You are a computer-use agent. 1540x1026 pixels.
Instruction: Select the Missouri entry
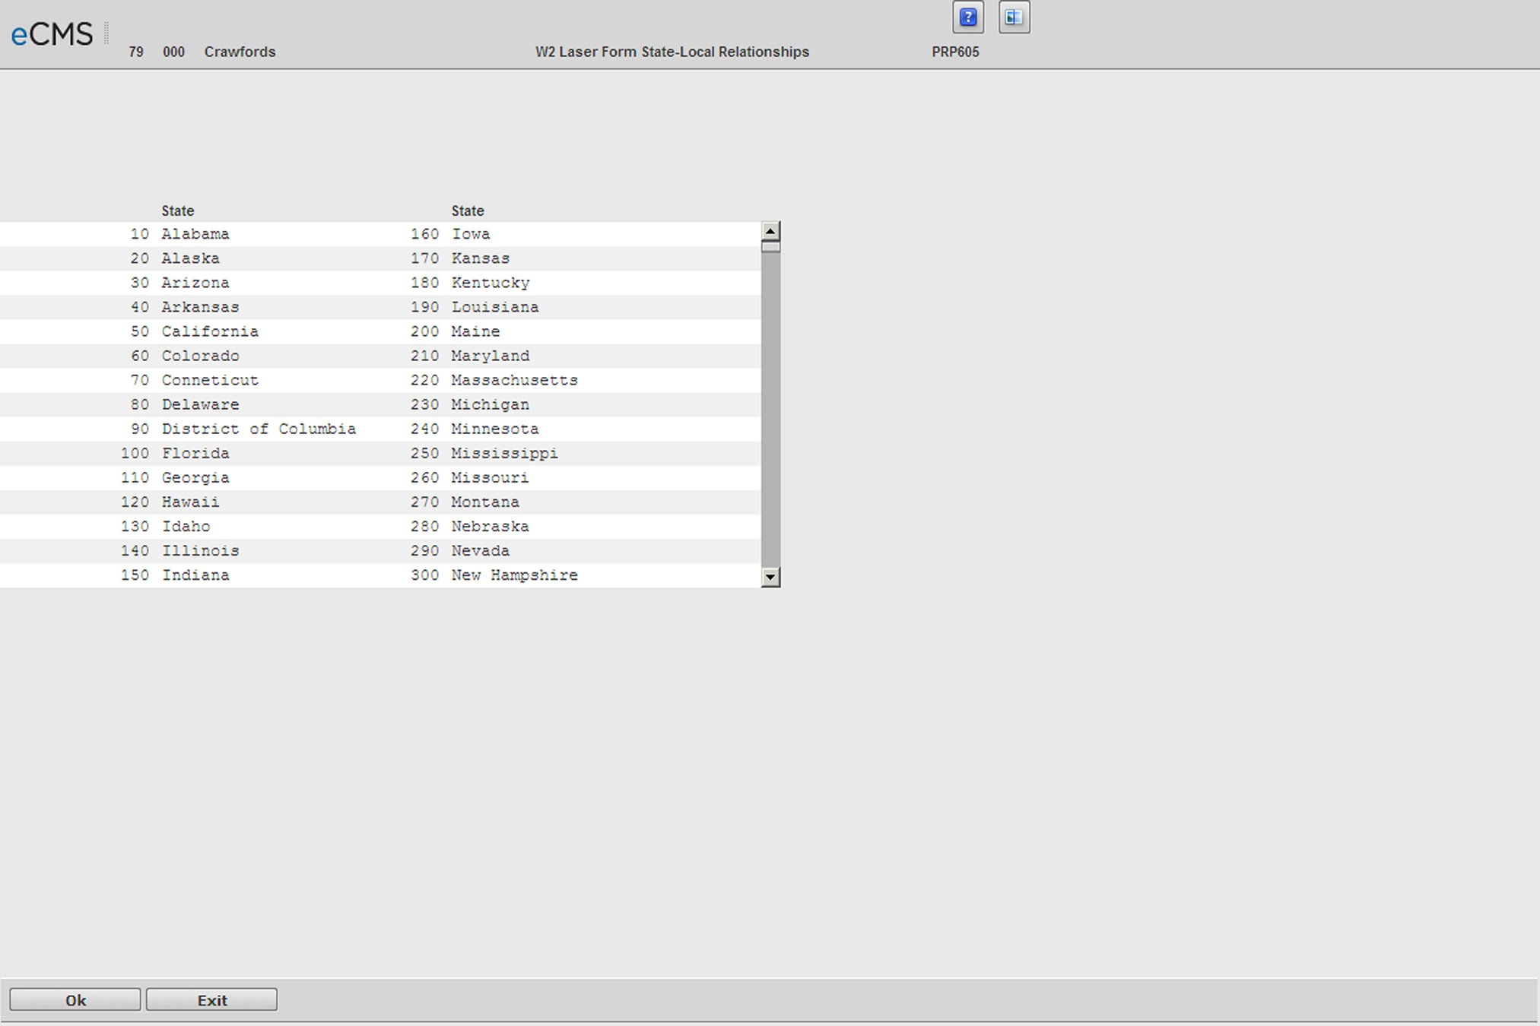[491, 477]
